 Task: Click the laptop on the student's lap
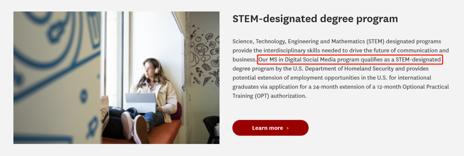[140, 103]
